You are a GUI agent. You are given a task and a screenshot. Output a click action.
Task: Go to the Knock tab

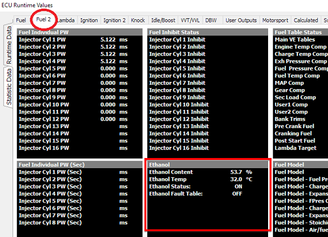(138, 20)
